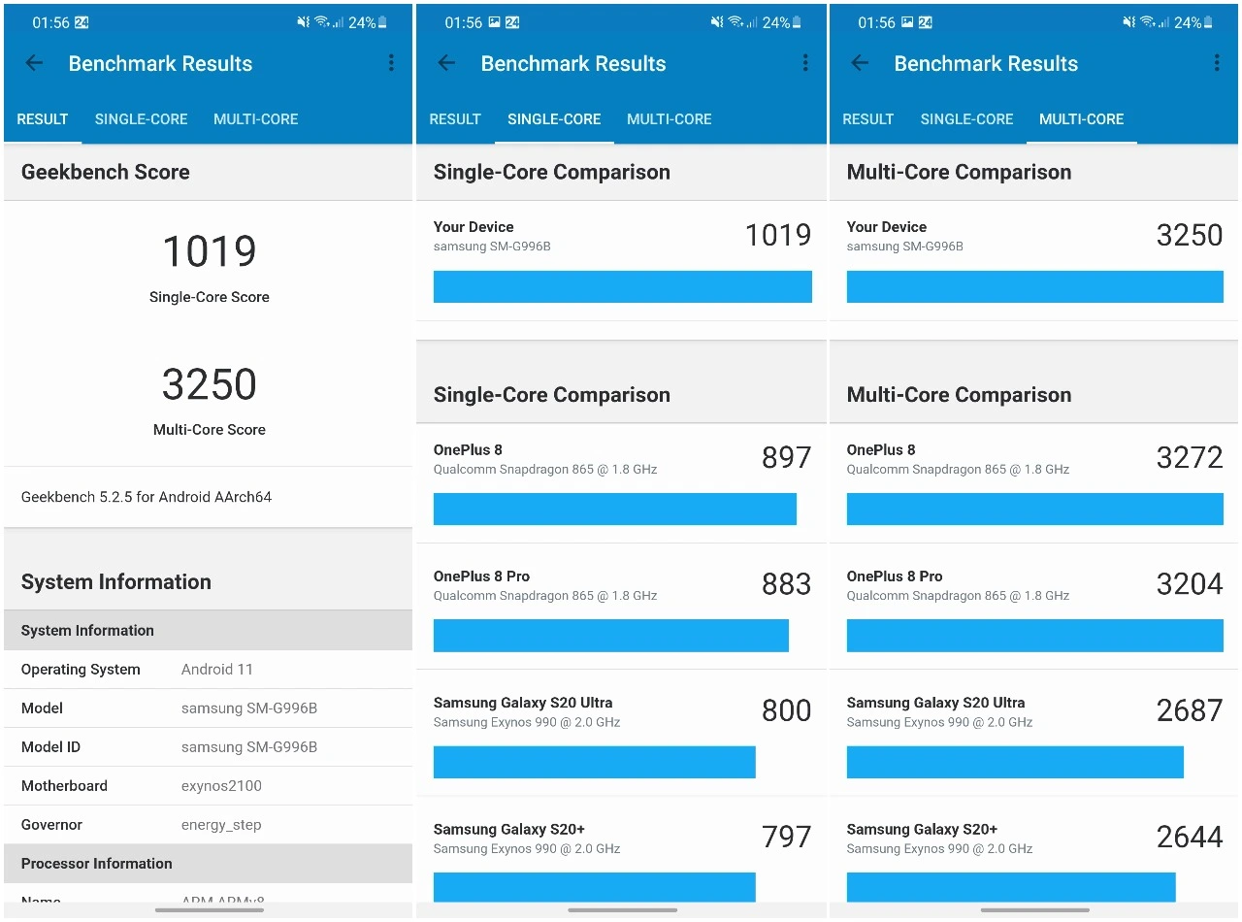Select the Samsung Galaxy S20+ score bar

point(594,886)
